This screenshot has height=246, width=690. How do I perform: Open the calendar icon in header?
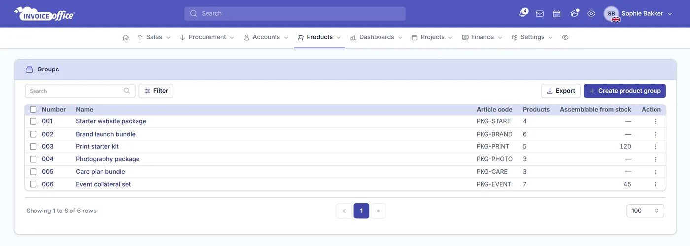557,14
